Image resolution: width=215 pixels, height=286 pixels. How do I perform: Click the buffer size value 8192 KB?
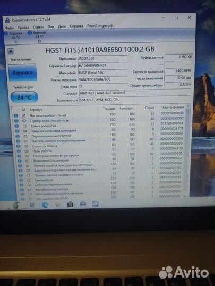tap(178, 57)
